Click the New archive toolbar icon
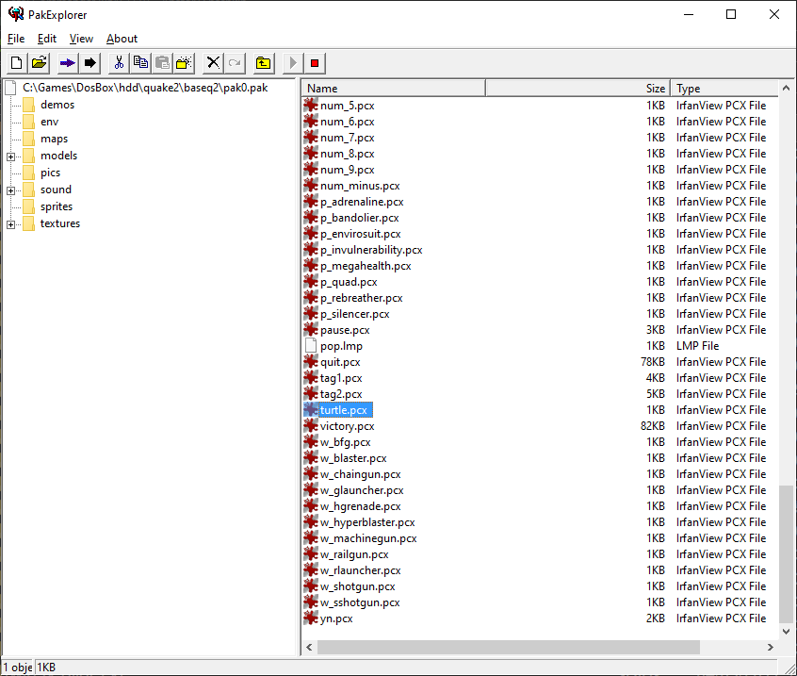 [16, 63]
